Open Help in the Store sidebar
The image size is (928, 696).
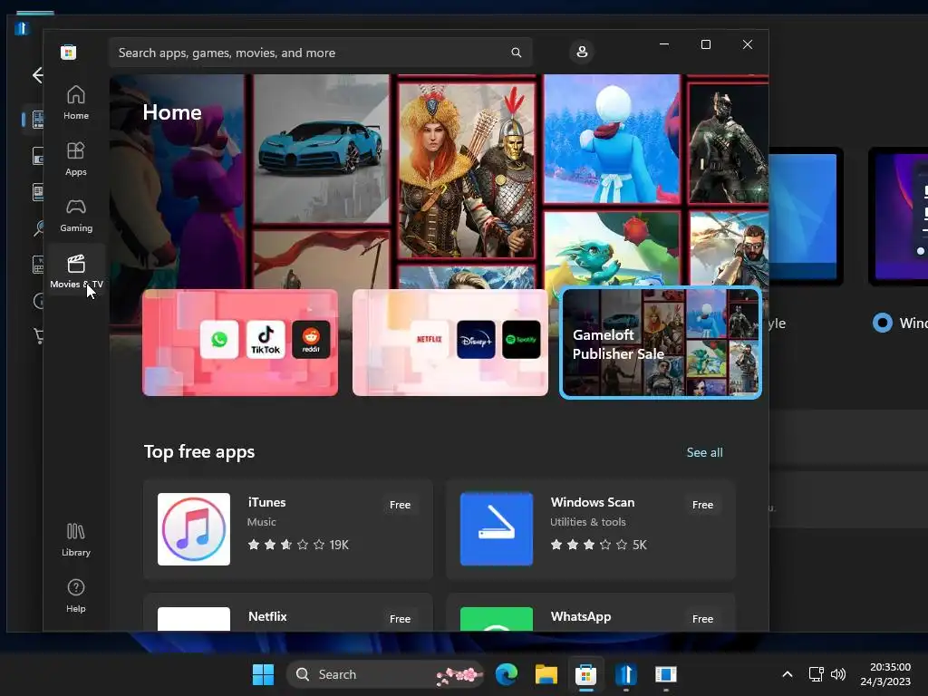[x=76, y=596]
